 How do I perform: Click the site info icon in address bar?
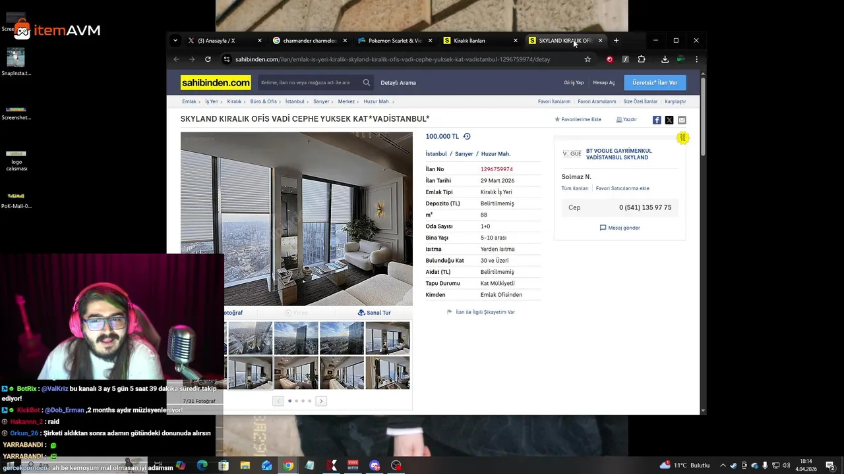point(227,59)
